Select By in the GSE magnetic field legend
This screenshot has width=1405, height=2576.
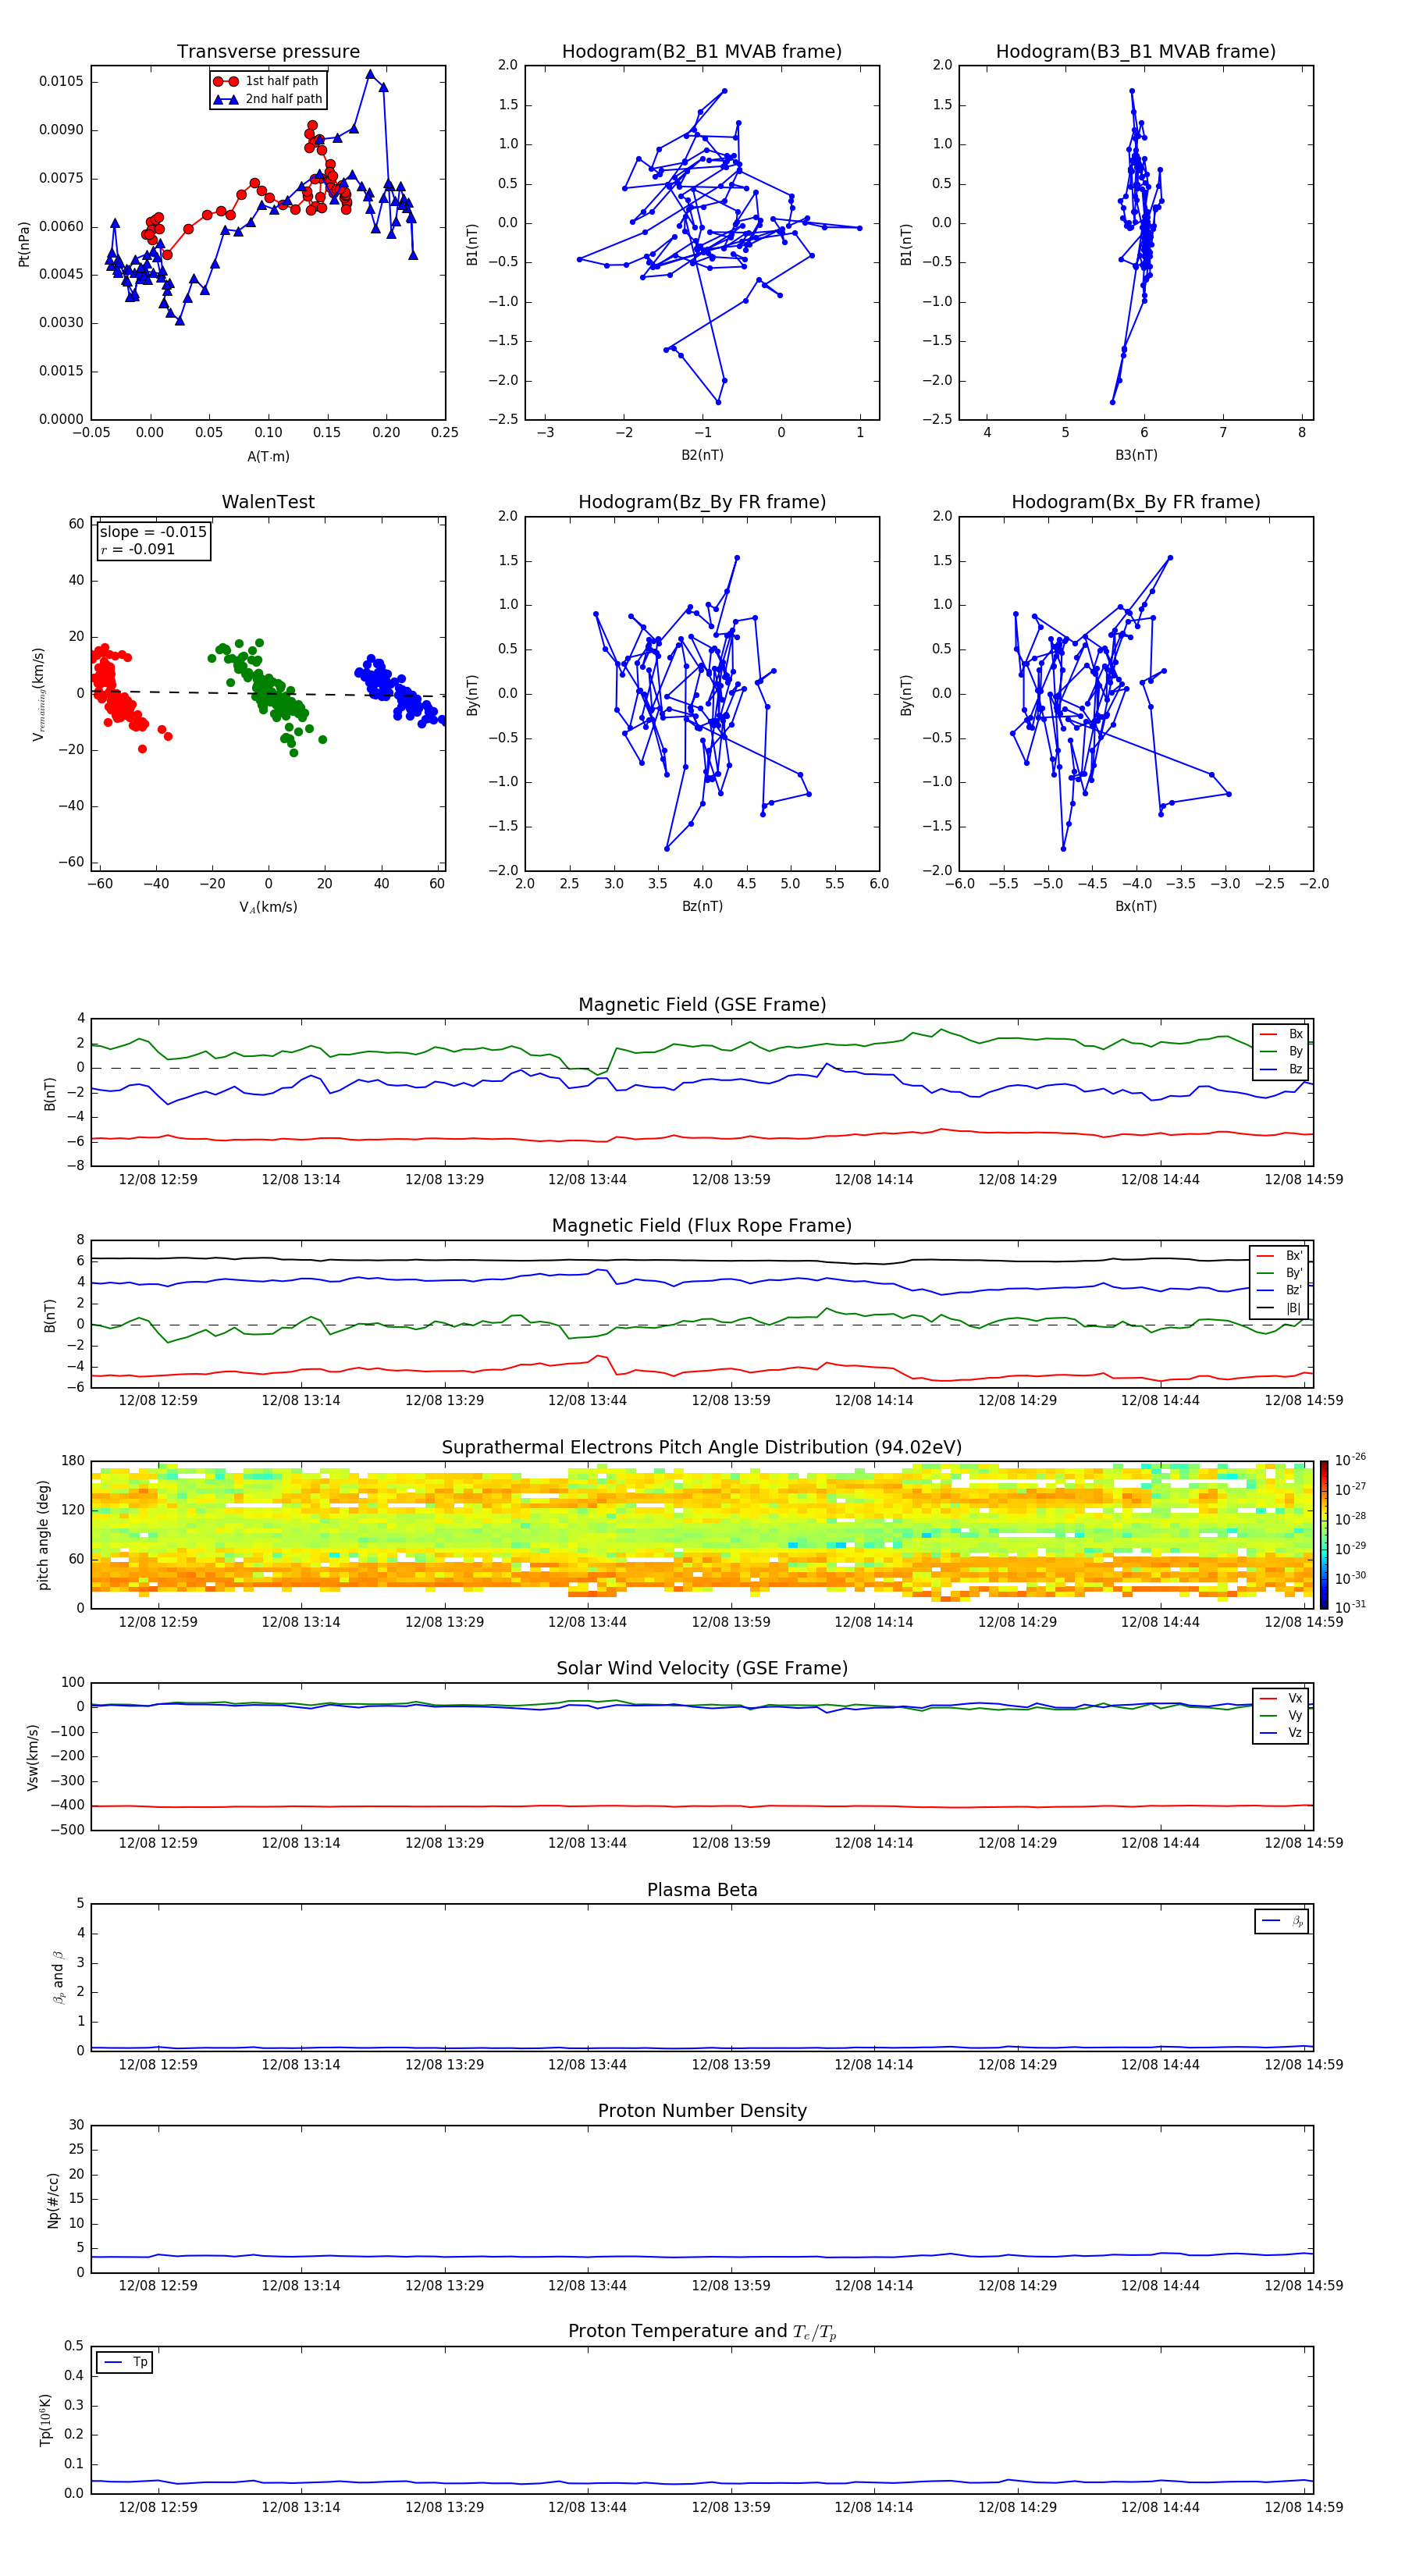click(1281, 1051)
